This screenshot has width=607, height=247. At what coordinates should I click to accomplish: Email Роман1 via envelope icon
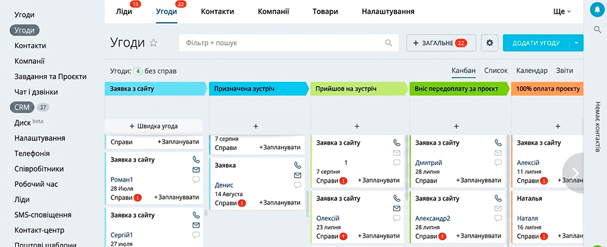(196, 169)
